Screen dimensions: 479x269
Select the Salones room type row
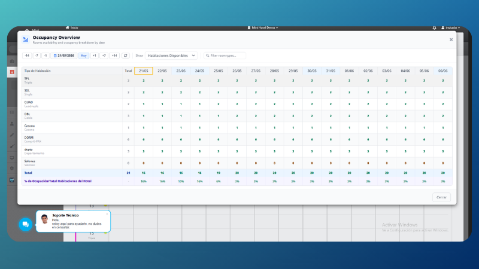pos(237,163)
